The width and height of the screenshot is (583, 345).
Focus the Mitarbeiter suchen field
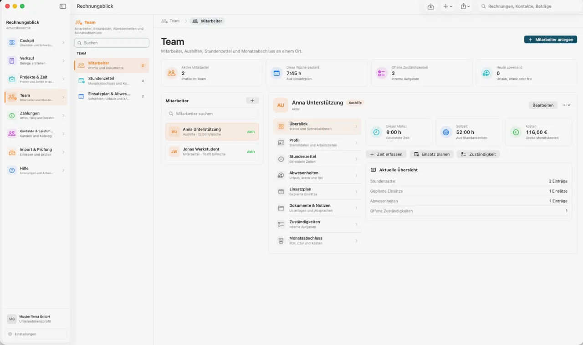(212, 114)
